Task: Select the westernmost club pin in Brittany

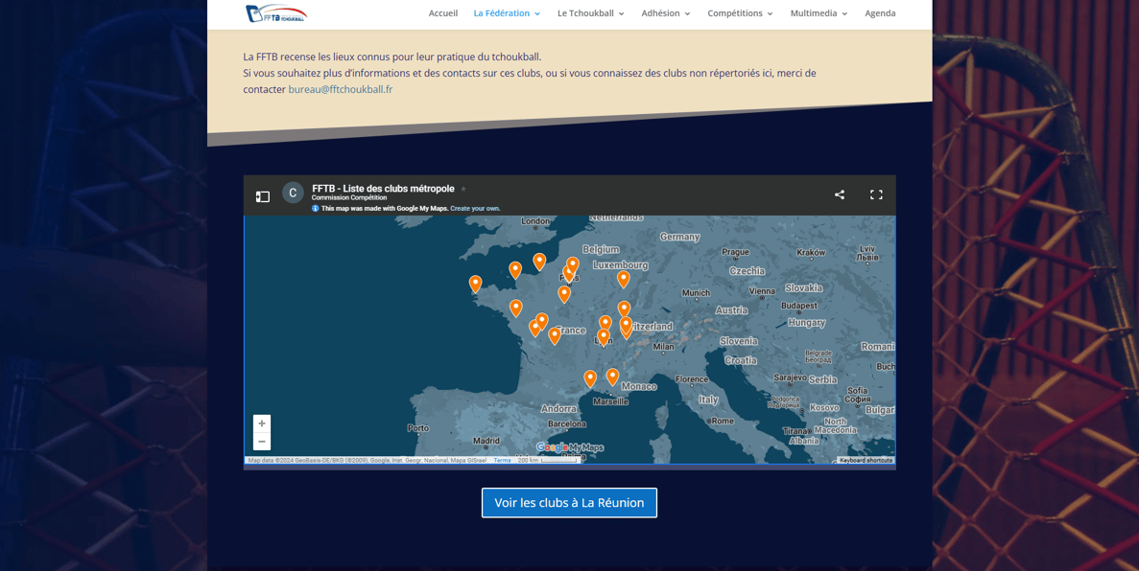Action: tap(475, 283)
